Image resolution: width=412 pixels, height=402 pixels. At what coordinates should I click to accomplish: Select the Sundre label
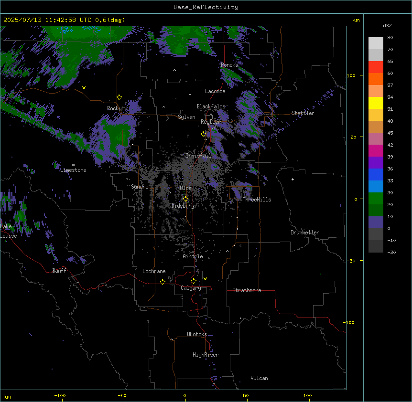(140, 187)
